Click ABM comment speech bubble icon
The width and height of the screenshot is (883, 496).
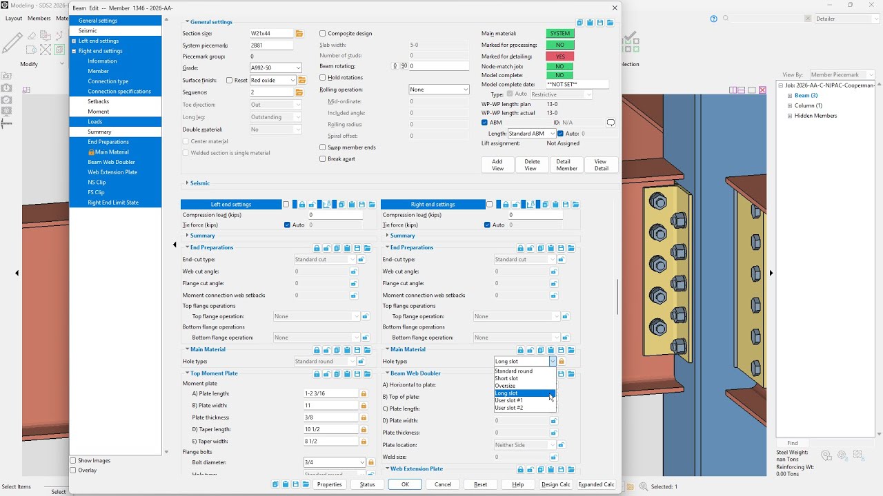pyautogui.click(x=611, y=123)
